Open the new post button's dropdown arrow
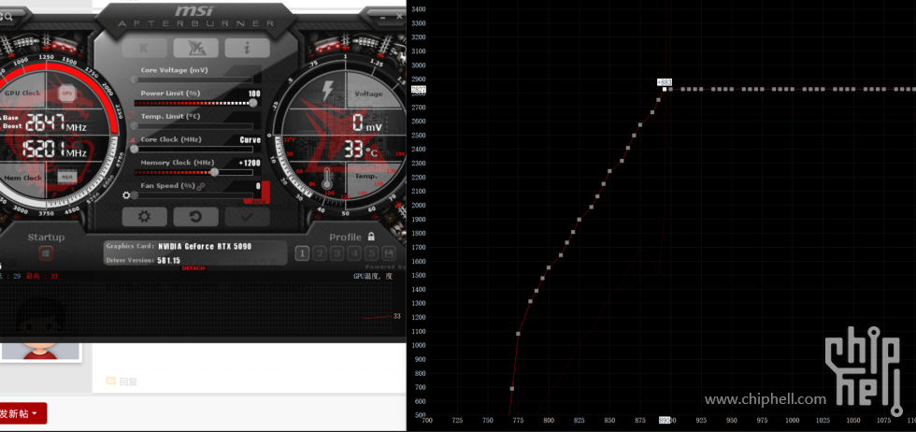This screenshot has width=916, height=432. [x=36, y=414]
